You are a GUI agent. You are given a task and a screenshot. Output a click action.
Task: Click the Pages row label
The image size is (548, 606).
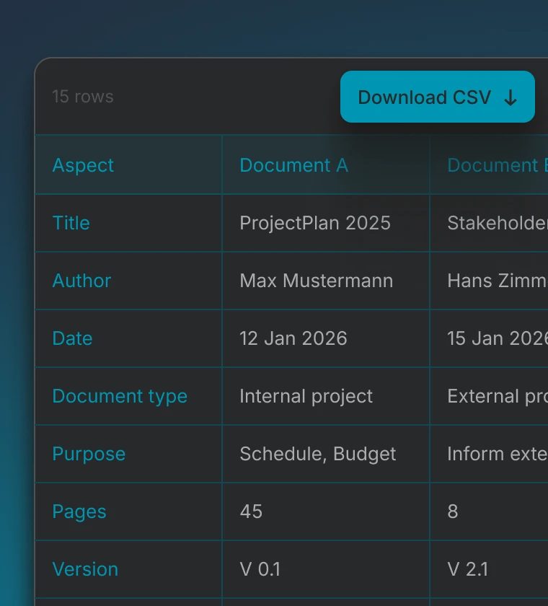coord(79,511)
